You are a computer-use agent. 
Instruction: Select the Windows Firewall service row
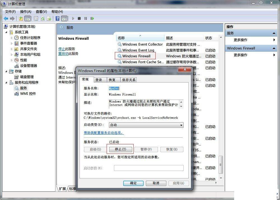tap(167, 56)
